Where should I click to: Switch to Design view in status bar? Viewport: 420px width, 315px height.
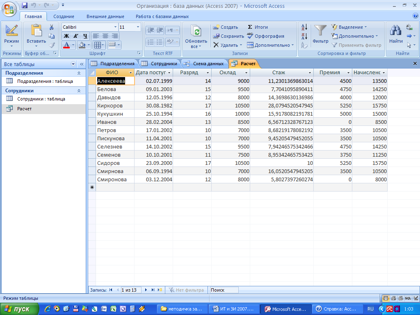tap(415, 298)
